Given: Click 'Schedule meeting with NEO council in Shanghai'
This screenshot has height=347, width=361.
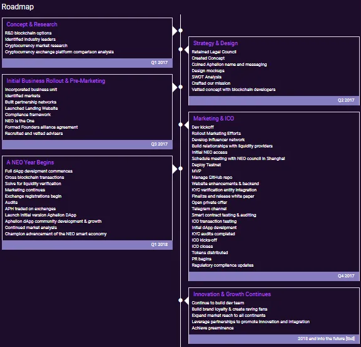Looking at the screenshot, I should pyautogui.click(x=239, y=159).
